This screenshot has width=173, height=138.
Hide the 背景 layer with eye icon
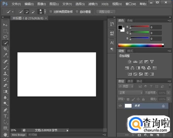(120, 106)
